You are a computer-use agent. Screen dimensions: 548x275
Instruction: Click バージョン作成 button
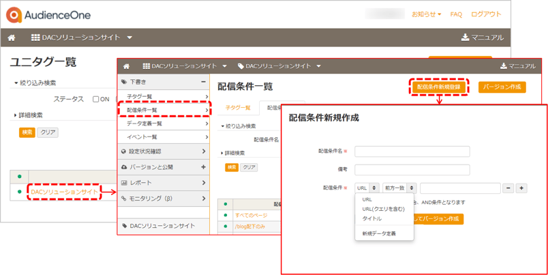pos(502,87)
